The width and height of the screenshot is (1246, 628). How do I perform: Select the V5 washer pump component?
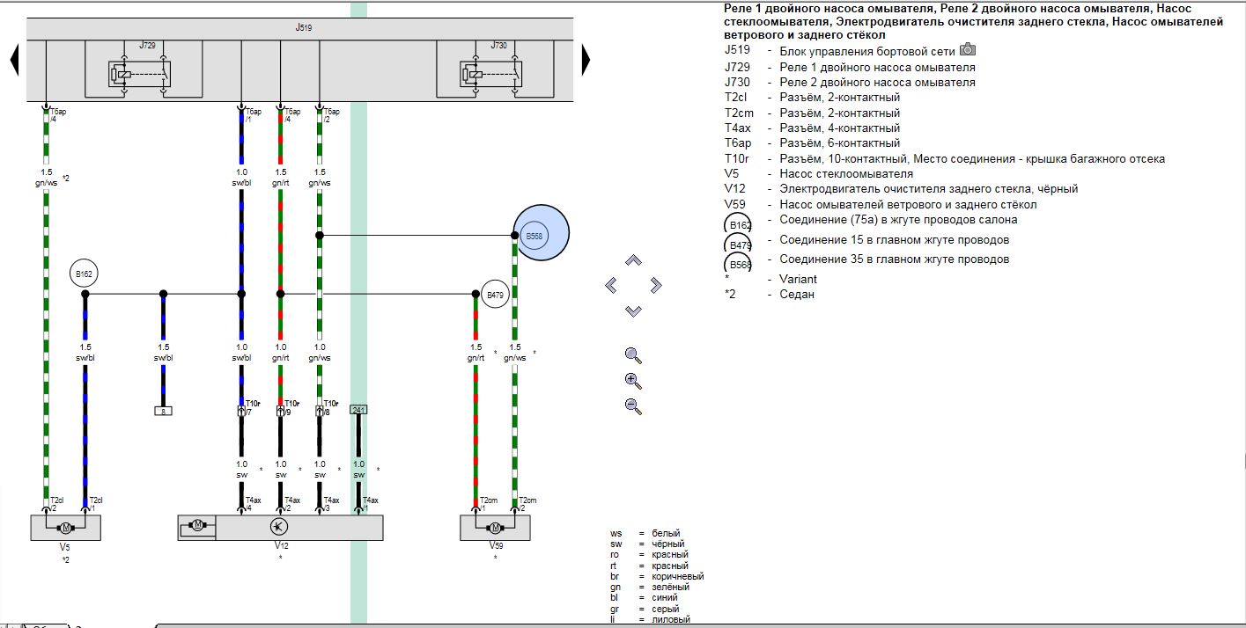point(65,528)
